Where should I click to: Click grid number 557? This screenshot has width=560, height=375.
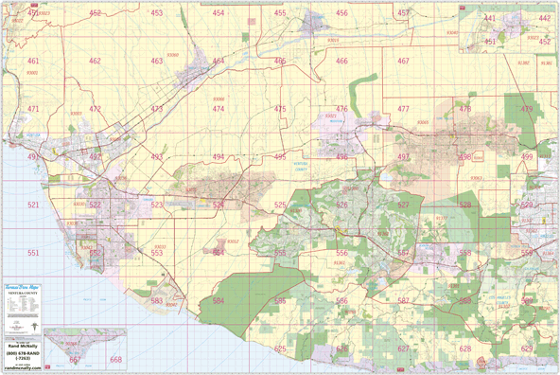pyautogui.click(x=403, y=253)
